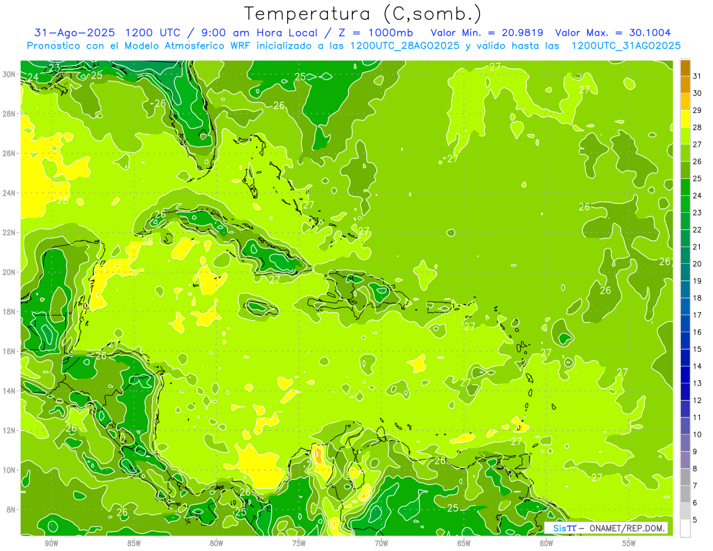Pick the green swatch between 23 and 24
Viewport: 713px width, 551px height.
coord(685,203)
